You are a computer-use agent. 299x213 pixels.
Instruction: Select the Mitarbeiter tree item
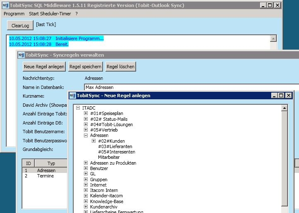109,157
